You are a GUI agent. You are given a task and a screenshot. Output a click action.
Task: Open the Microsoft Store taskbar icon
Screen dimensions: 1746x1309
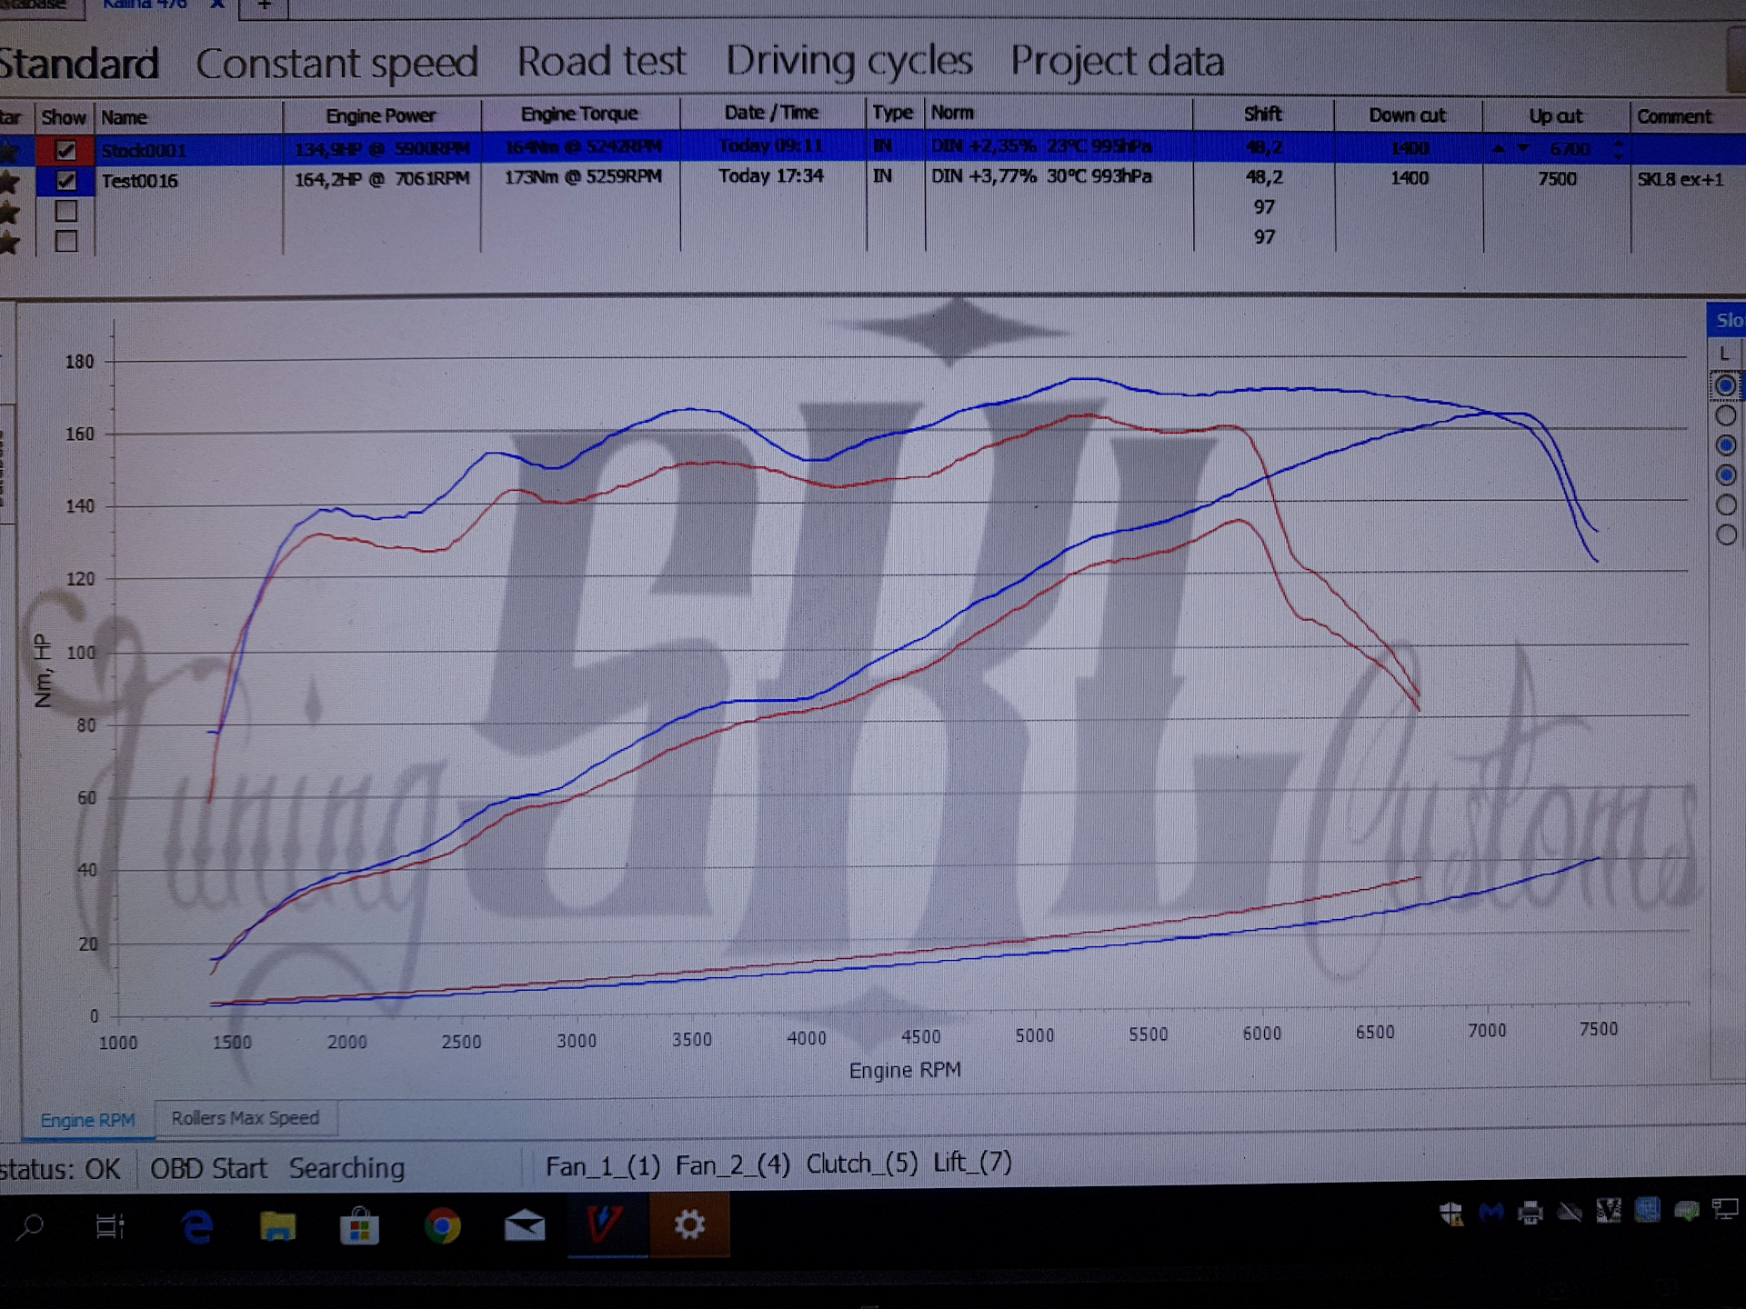[x=359, y=1227]
